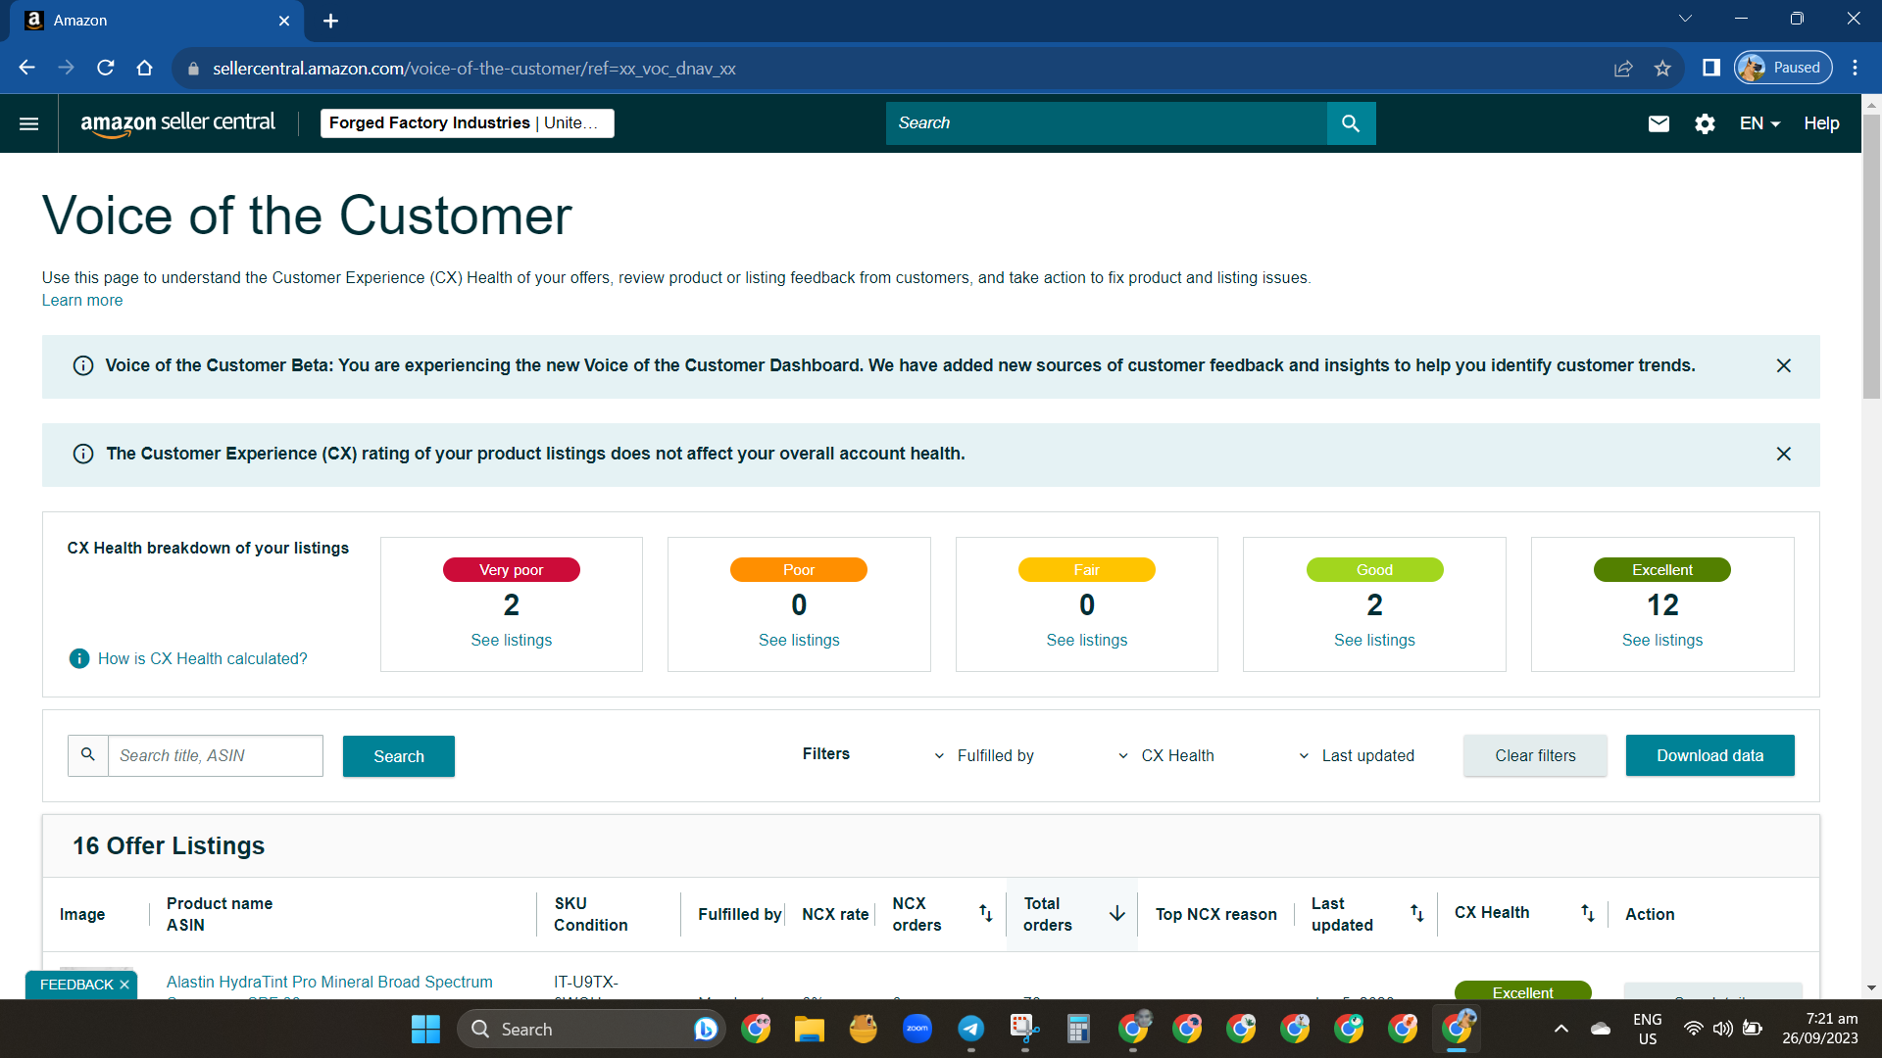
Task: Click the magnifier icon in title ASIN search
Action: pos(88,755)
